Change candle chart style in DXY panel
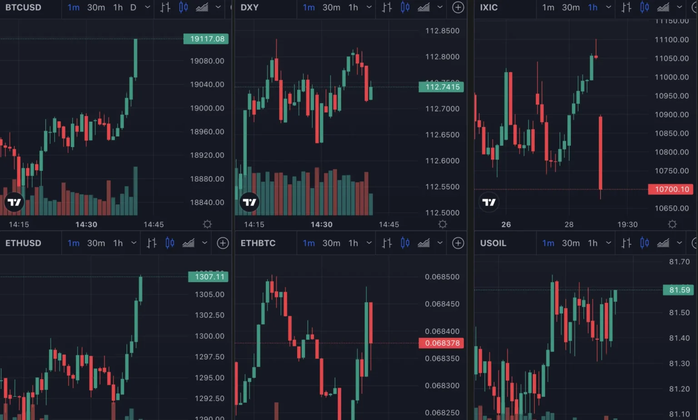This screenshot has height=420, width=698. point(405,7)
